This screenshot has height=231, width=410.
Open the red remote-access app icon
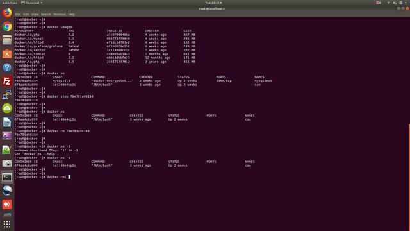pos(7,204)
